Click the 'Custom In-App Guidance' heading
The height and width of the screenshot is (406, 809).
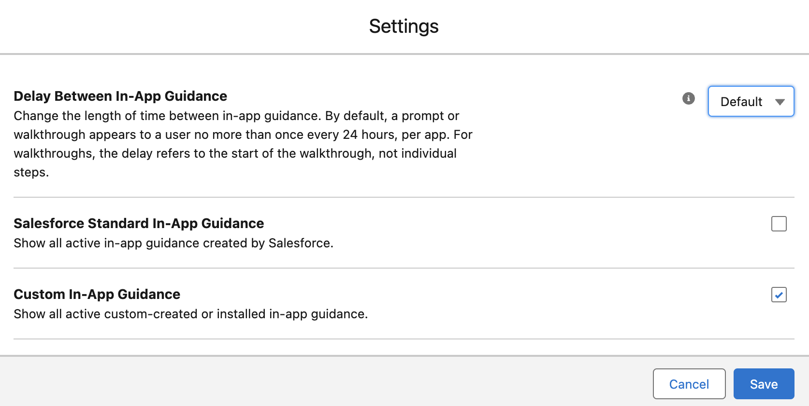point(97,294)
